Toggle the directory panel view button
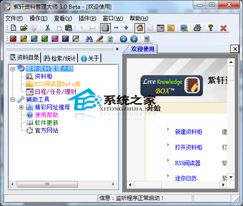 (x=106, y=28)
